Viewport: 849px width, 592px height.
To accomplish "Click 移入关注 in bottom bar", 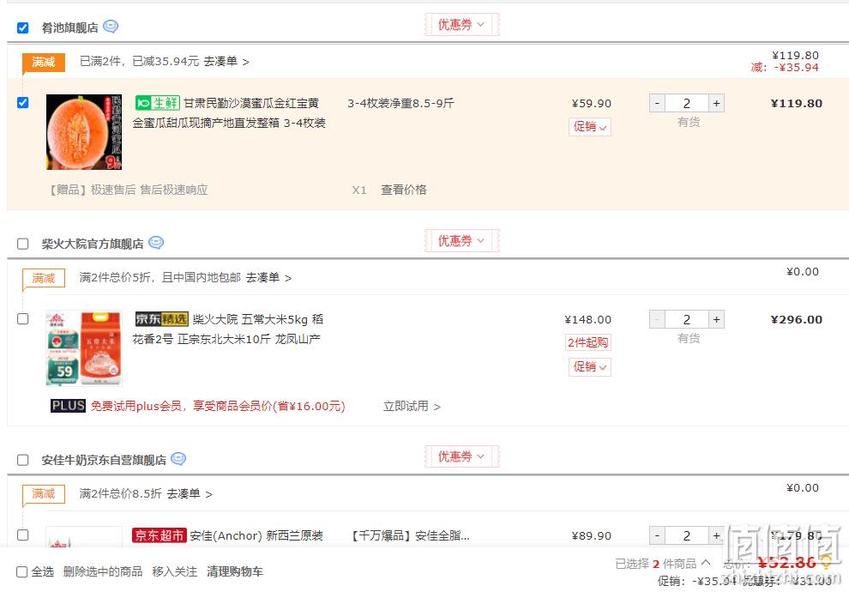I will [x=174, y=572].
